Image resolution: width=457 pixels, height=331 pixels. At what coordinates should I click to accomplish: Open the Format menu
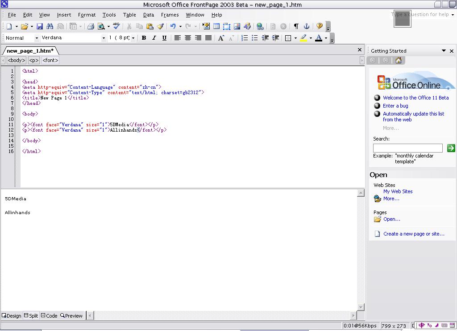87,15
